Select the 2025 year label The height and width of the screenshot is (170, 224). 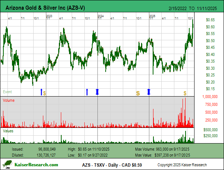point(152,16)
